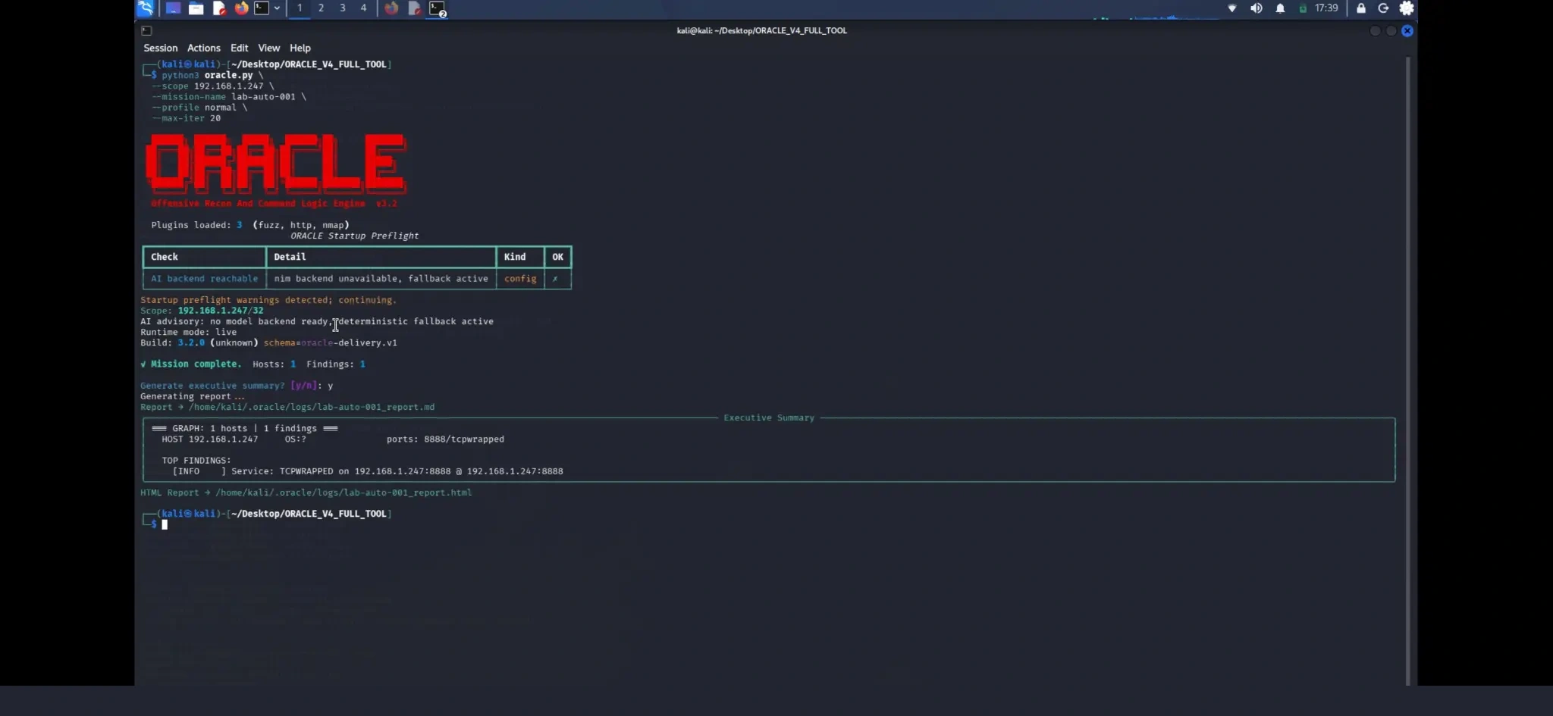Minimize the terminal window
Viewport: 1553px width, 716px height.
(1375, 31)
